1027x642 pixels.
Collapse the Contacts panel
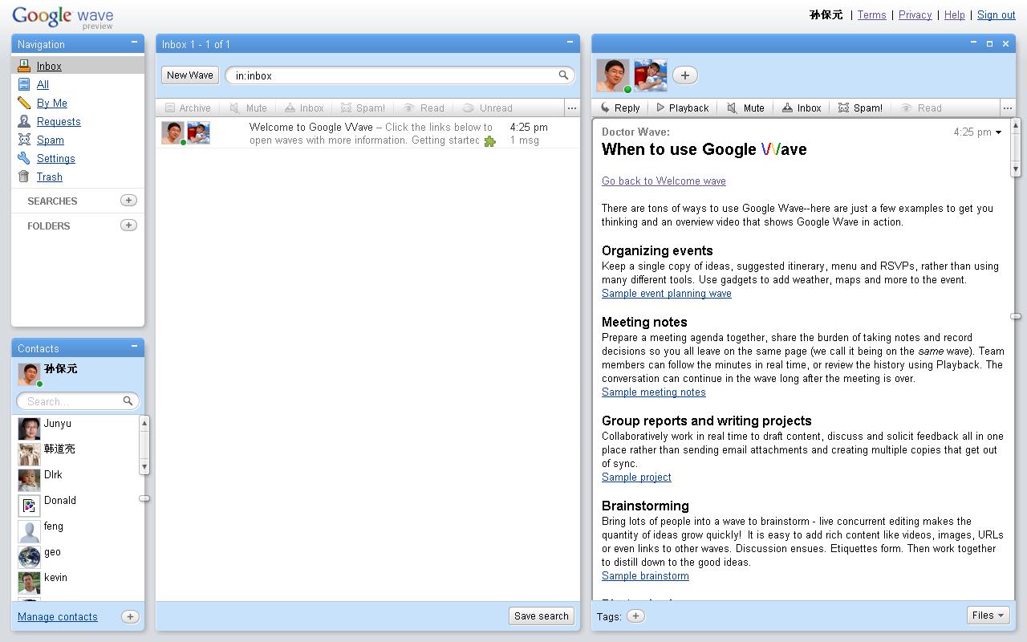pos(134,347)
